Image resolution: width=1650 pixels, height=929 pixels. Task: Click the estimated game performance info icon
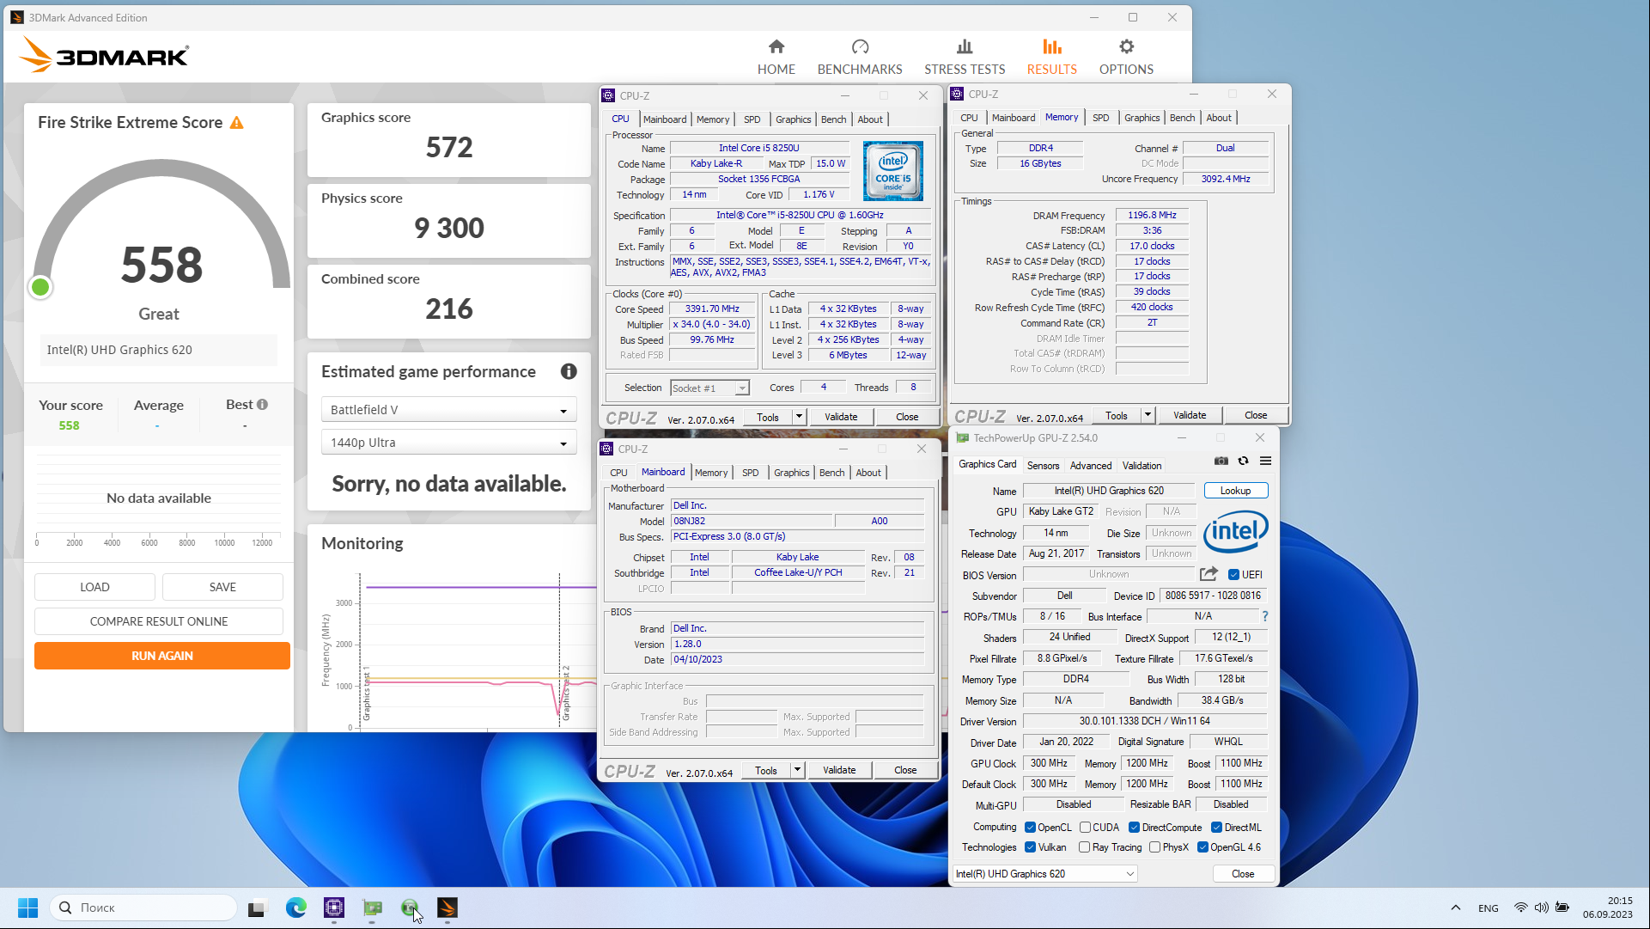[569, 371]
